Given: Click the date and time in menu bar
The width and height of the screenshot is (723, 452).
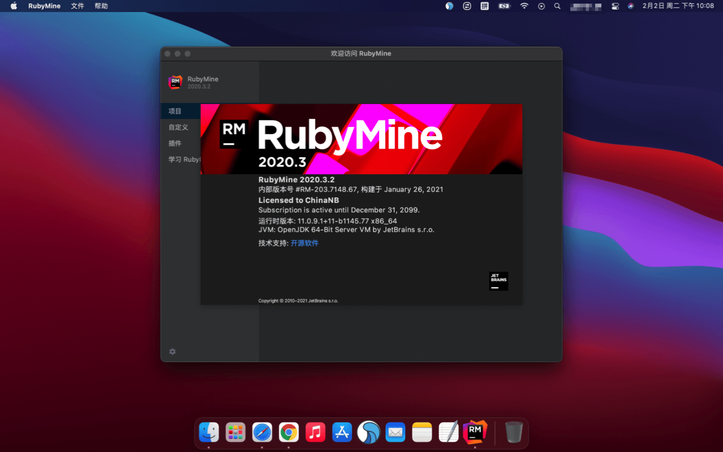Looking at the screenshot, I should tap(678, 6).
